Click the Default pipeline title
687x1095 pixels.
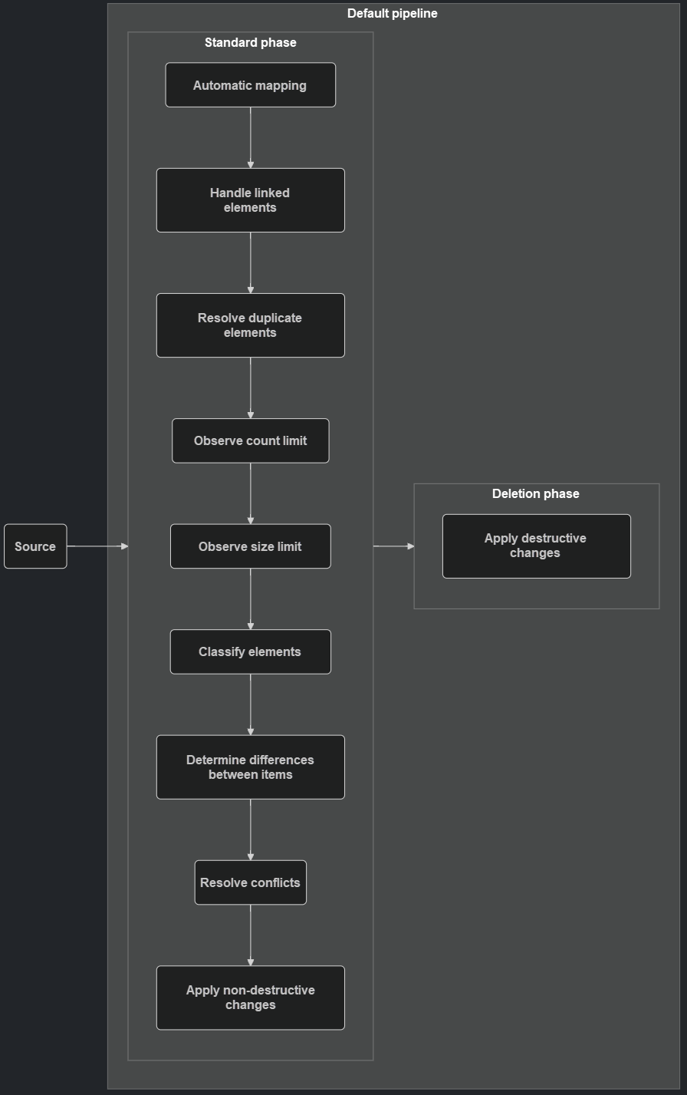393,14
